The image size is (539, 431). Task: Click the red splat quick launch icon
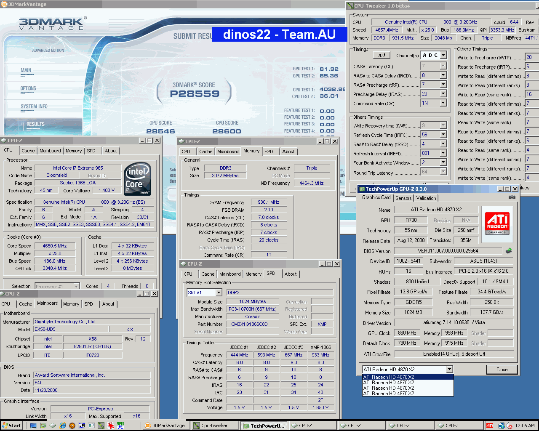(x=111, y=426)
